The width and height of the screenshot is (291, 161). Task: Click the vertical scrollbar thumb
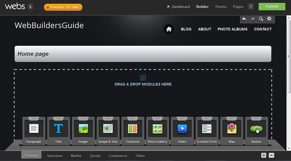click(x=288, y=56)
